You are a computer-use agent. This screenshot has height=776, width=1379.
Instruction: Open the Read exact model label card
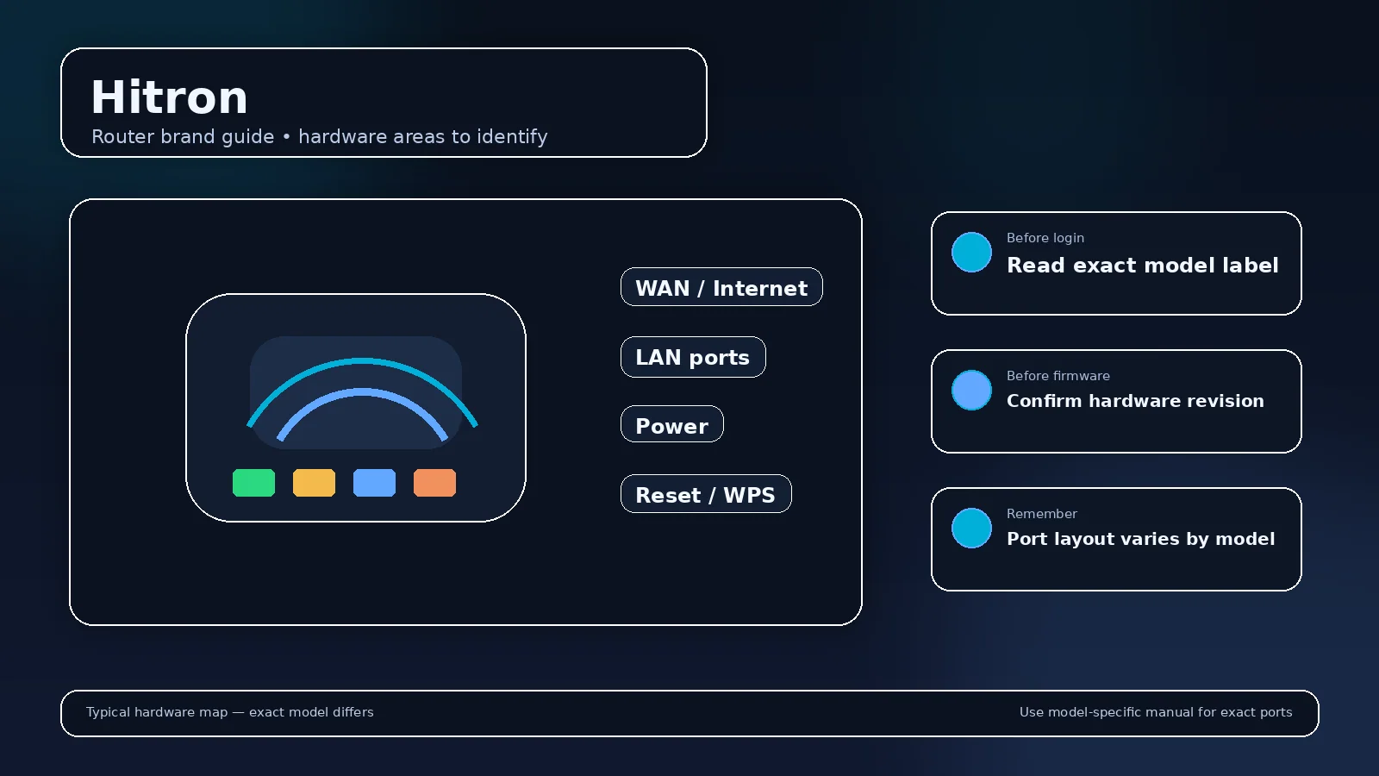tap(1116, 263)
